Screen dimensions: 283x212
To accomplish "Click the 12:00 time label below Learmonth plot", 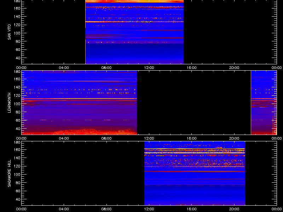I will coord(149,139).
